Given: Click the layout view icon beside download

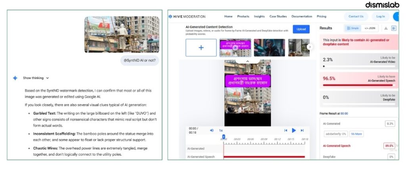Looking at the screenshot, I should (x=394, y=28).
